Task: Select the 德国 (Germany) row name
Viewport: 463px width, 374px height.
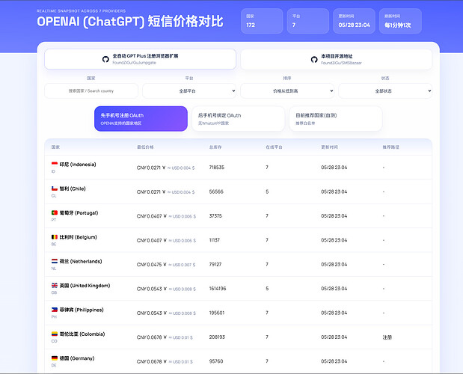Action: (77, 358)
